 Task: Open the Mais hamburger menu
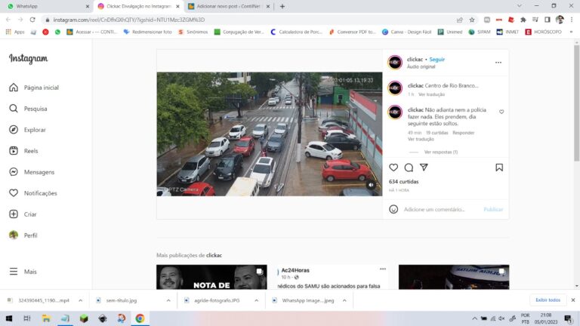pos(23,272)
